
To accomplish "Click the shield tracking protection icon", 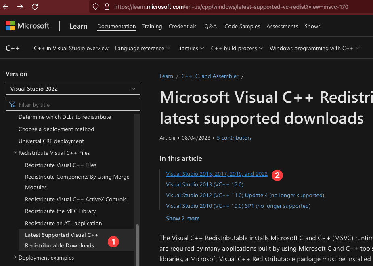I will pos(96,7).
